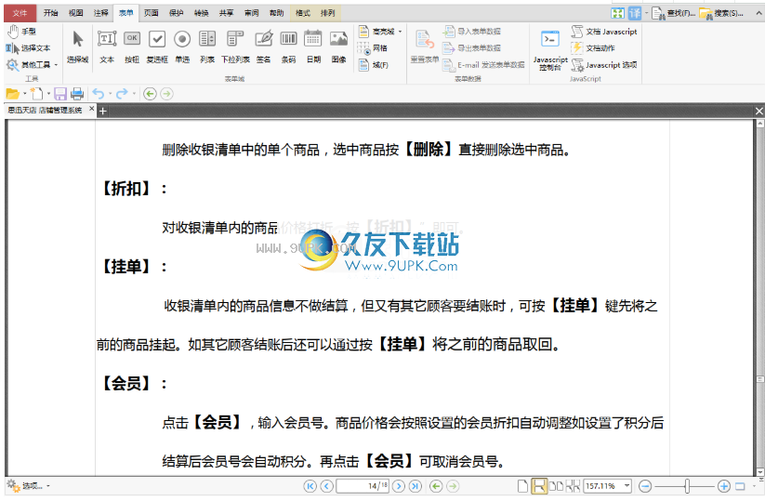Switch to continuous page layout

click(538, 486)
